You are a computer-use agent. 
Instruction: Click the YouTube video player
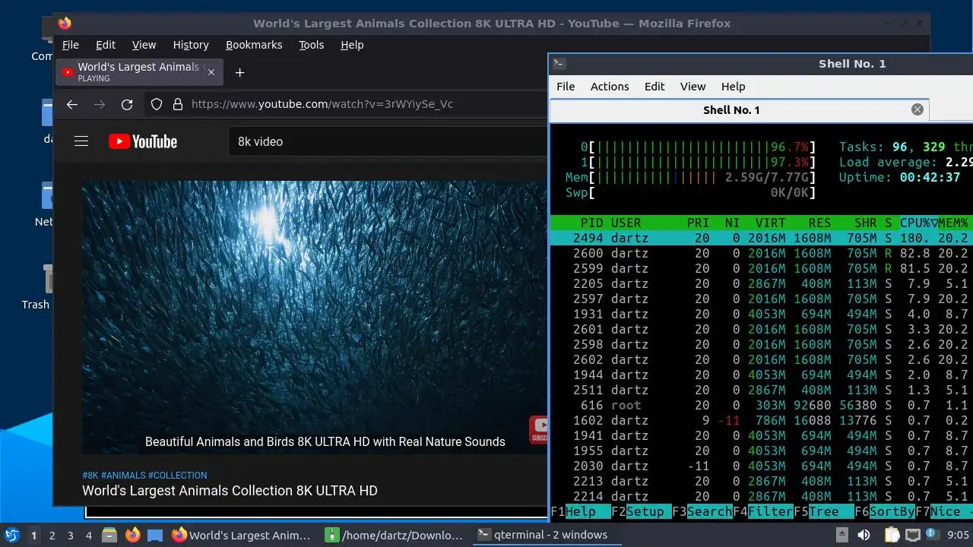(x=315, y=318)
